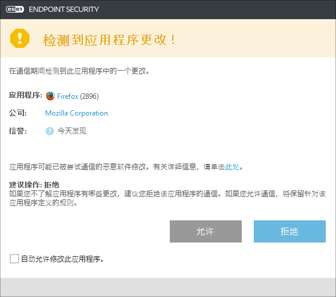The height and width of the screenshot is (297, 336).
Task: Click the reputation question mark icon
Action: point(50,131)
